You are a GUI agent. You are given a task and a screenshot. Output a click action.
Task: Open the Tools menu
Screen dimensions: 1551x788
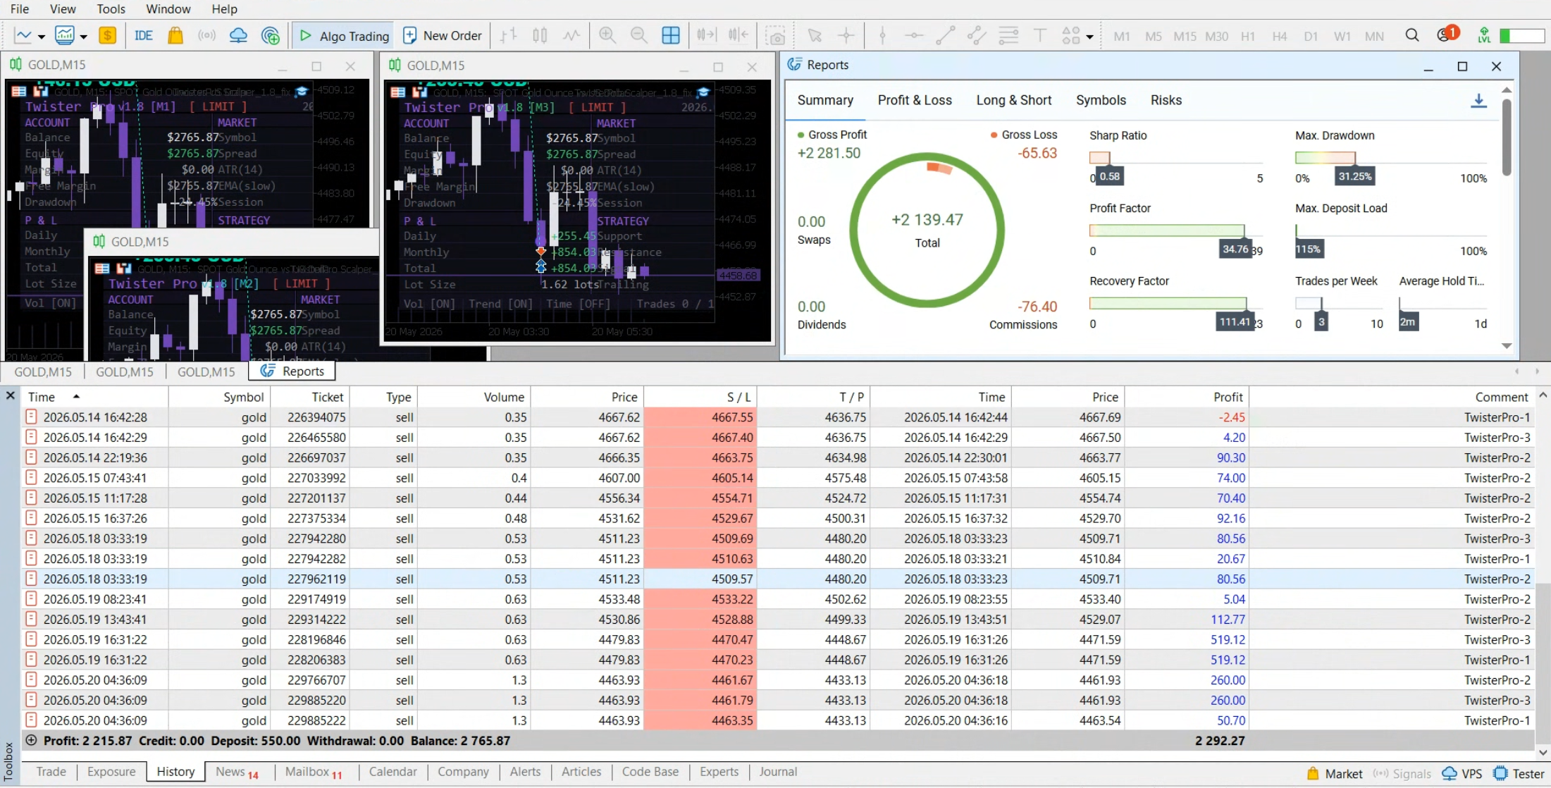111,9
